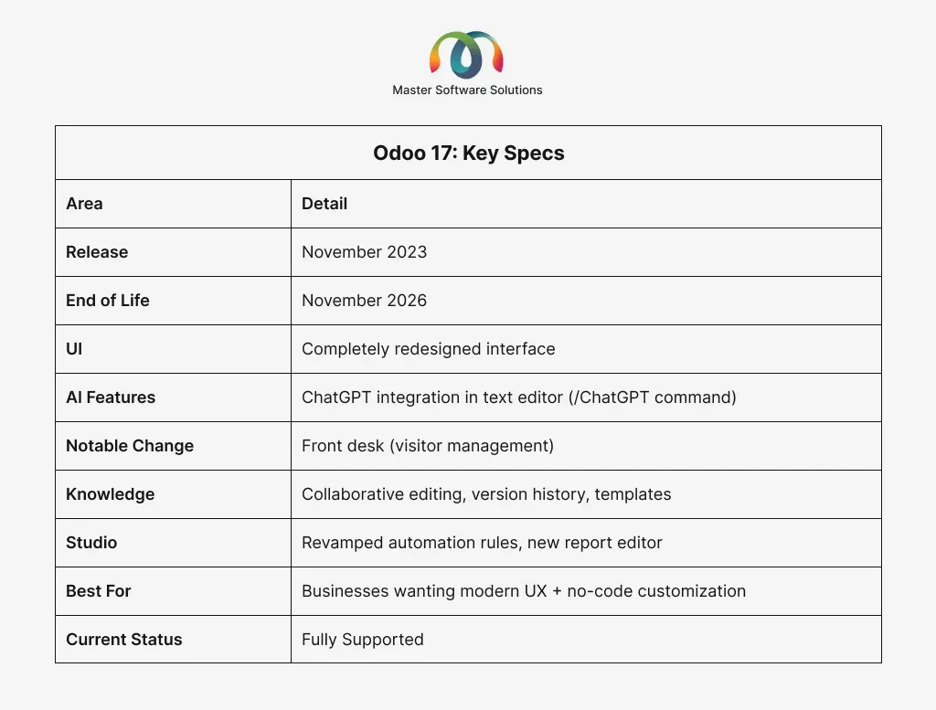Select the Knowledge row label
The height and width of the screenshot is (710, 936).
click(x=110, y=494)
